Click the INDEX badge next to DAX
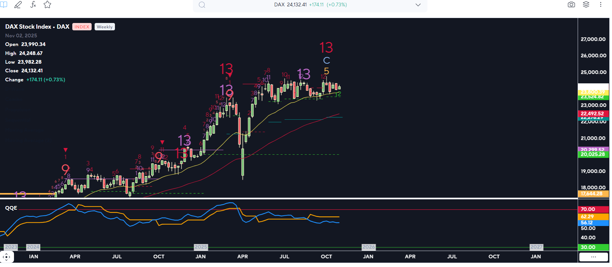The width and height of the screenshot is (612, 267). pos(82,27)
